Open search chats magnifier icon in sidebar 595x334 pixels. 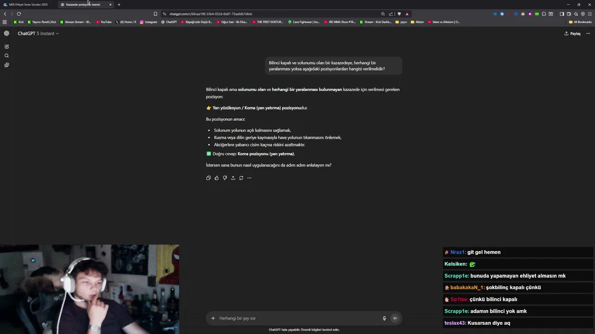[x=7, y=56]
